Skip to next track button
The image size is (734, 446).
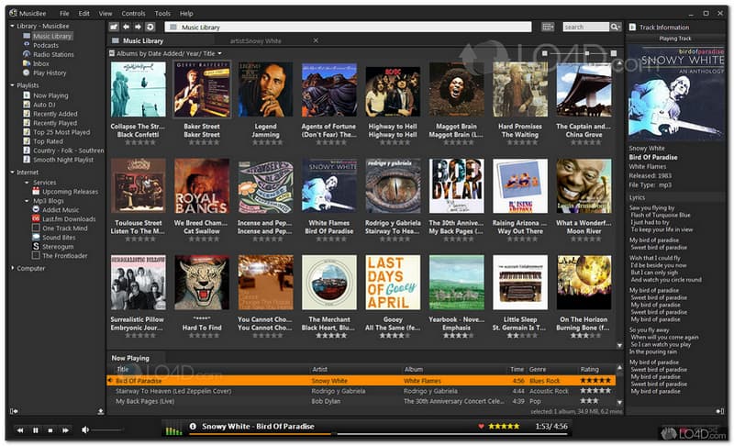(x=65, y=430)
